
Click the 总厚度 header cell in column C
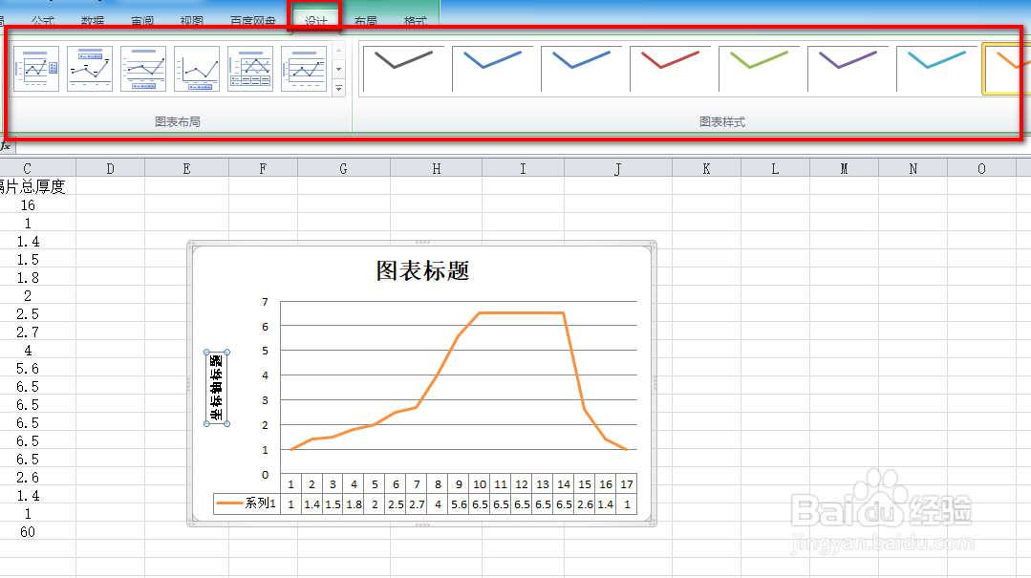tap(32, 186)
